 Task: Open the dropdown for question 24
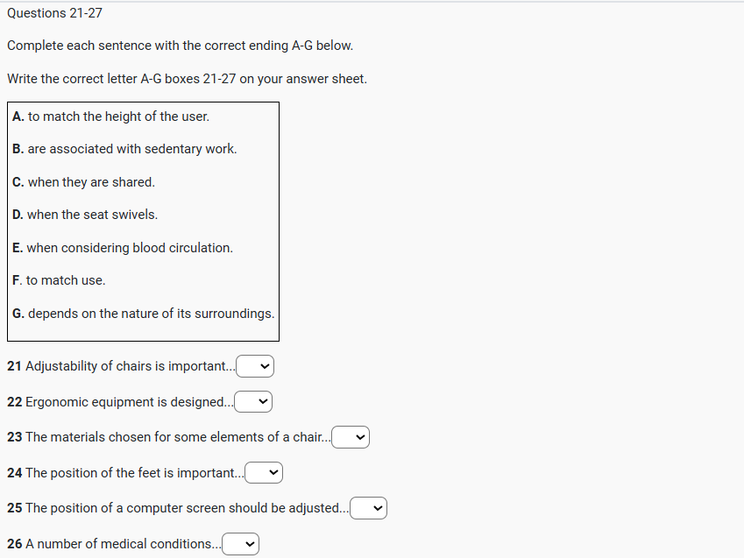coord(264,473)
